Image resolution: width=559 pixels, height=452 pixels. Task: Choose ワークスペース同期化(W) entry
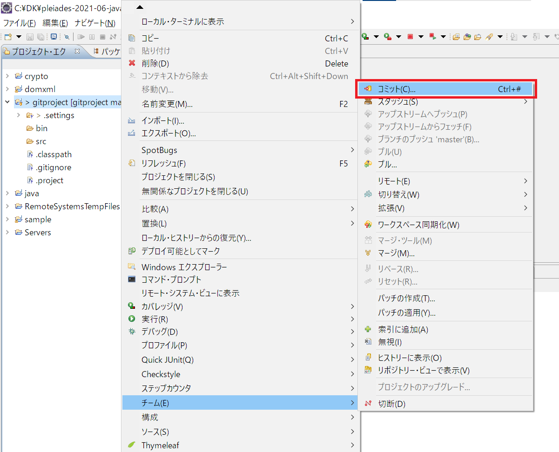click(x=446, y=225)
